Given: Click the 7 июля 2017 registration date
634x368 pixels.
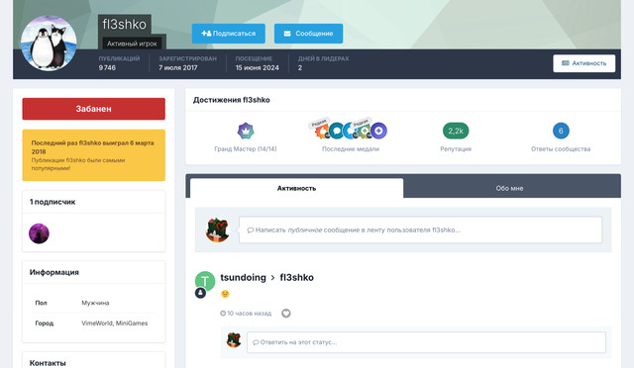Looking at the screenshot, I should click(x=178, y=68).
